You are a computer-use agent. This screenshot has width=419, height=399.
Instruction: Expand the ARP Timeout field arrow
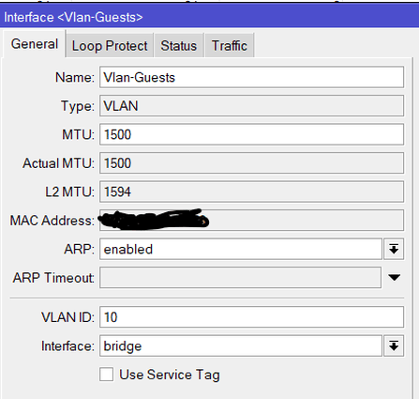(394, 277)
